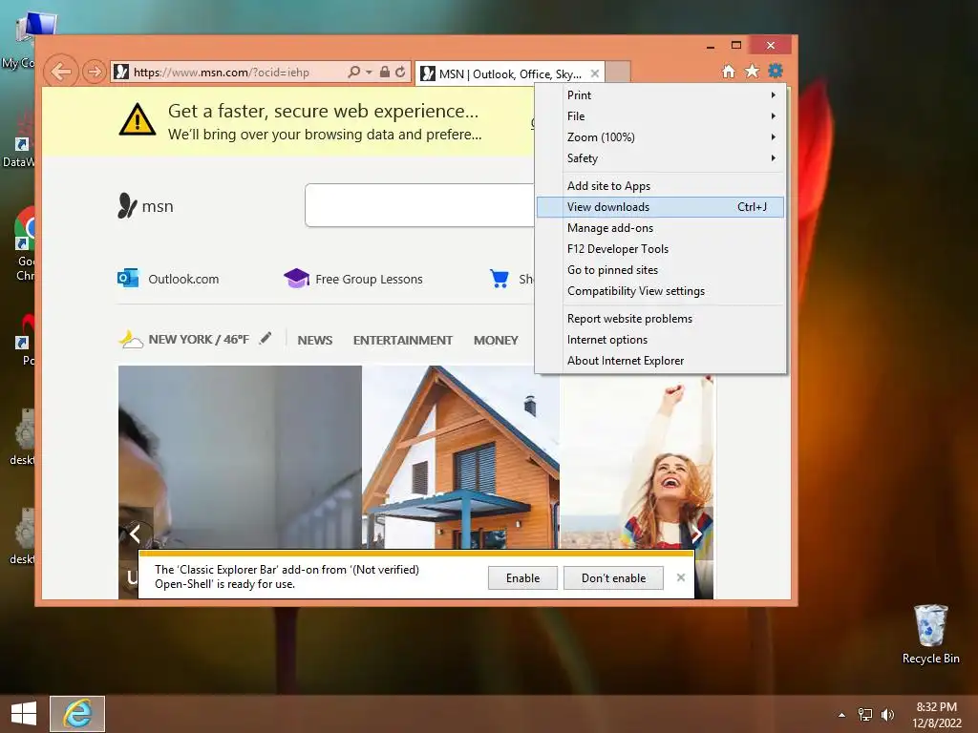Open the cheering woman story image

tap(637, 461)
